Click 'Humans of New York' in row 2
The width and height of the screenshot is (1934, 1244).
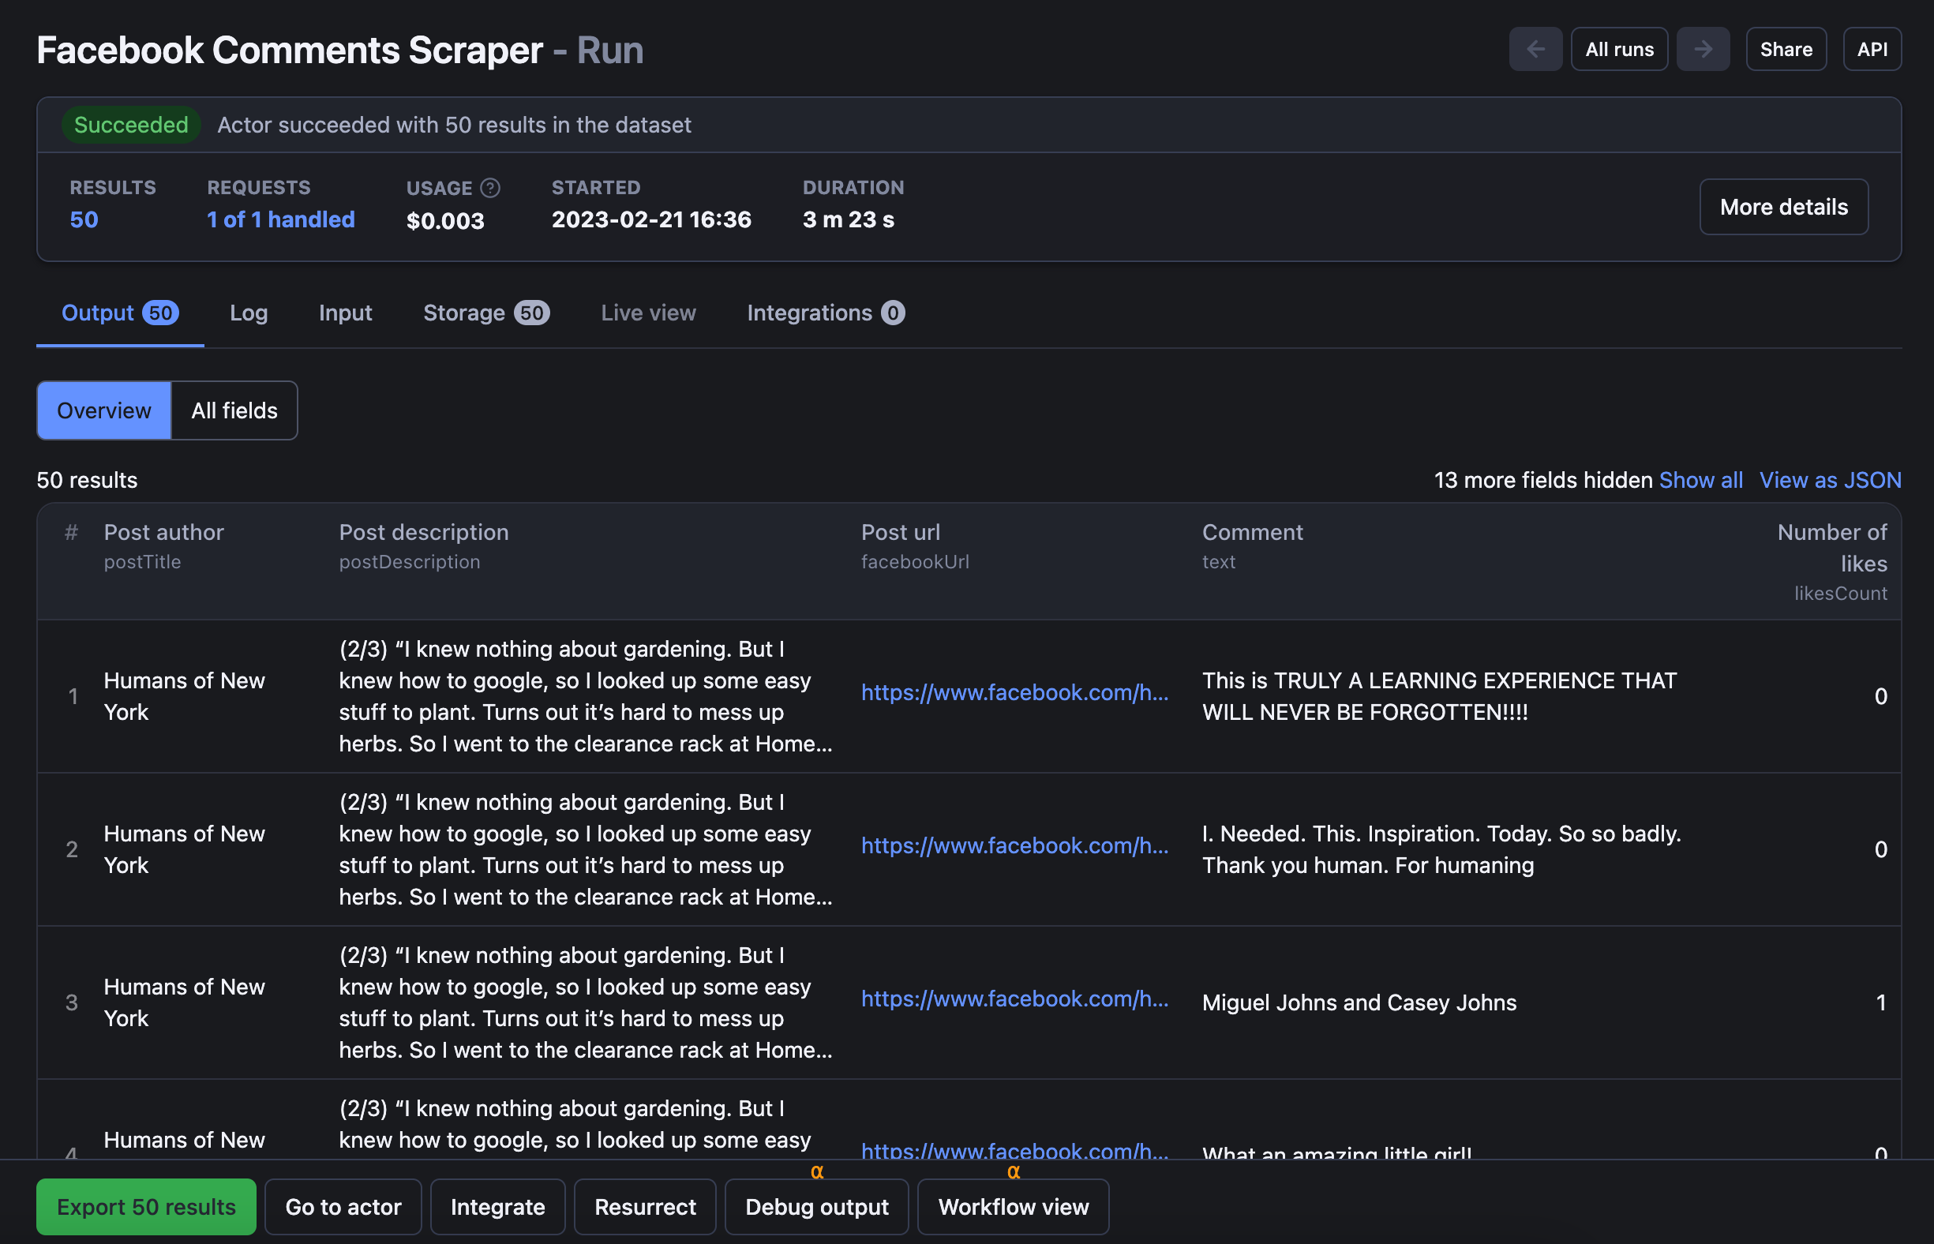184,849
